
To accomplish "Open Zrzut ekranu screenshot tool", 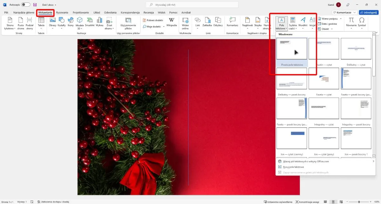I will pos(109,23).
